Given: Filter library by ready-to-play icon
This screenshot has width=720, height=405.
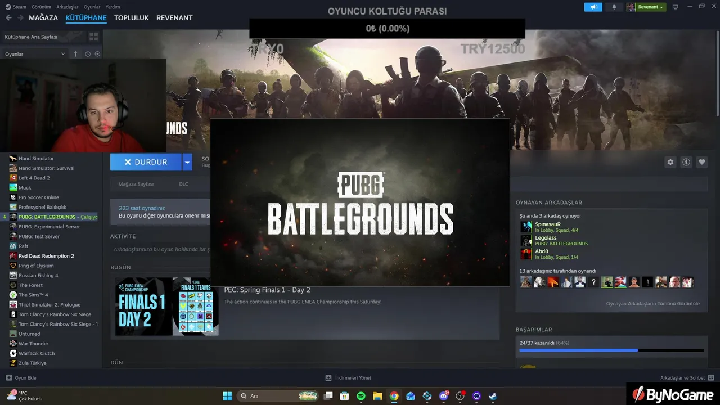Looking at the screenshot, I should pyautogui.click(x=97, y=54).
